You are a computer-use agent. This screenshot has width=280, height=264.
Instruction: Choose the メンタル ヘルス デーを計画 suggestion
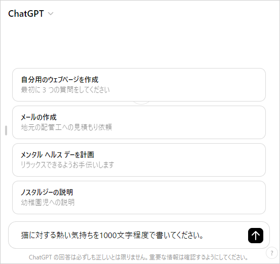[139, 160]
